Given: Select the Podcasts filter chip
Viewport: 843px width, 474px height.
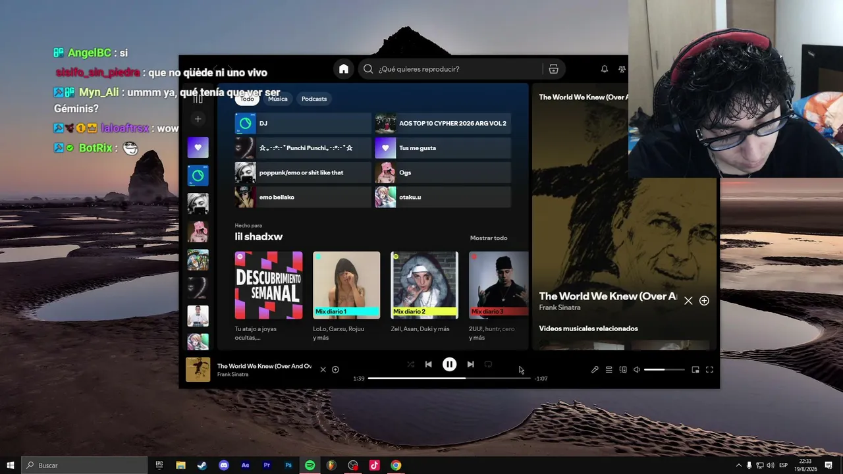Looking at the screenshot, I should (314, 99).
